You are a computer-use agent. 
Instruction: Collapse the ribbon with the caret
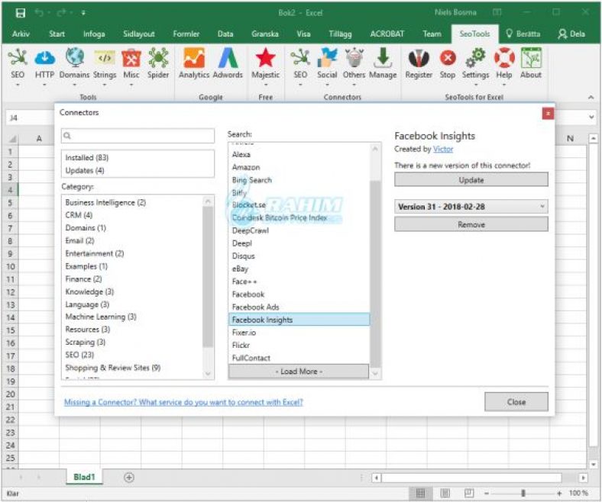(x=591, y=98)
